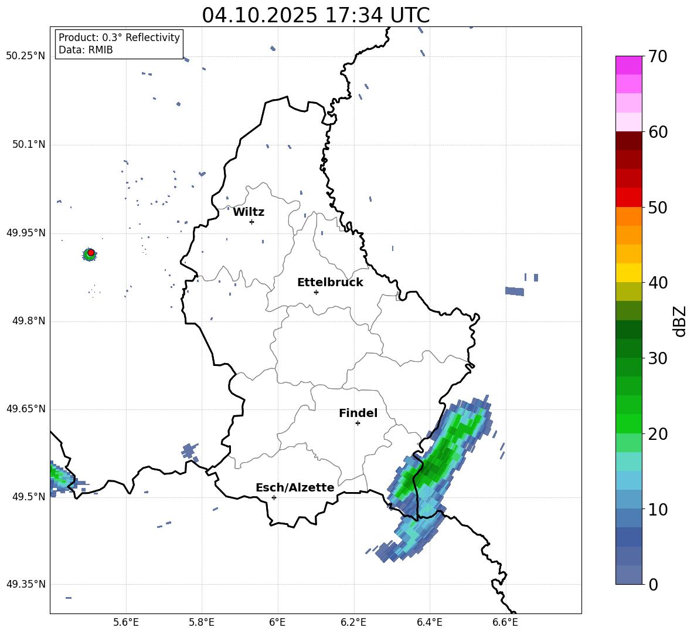This screenshot has width=694, height=634.
Task: Click the 49.8°N latitude label
Action: pos(29,321)
